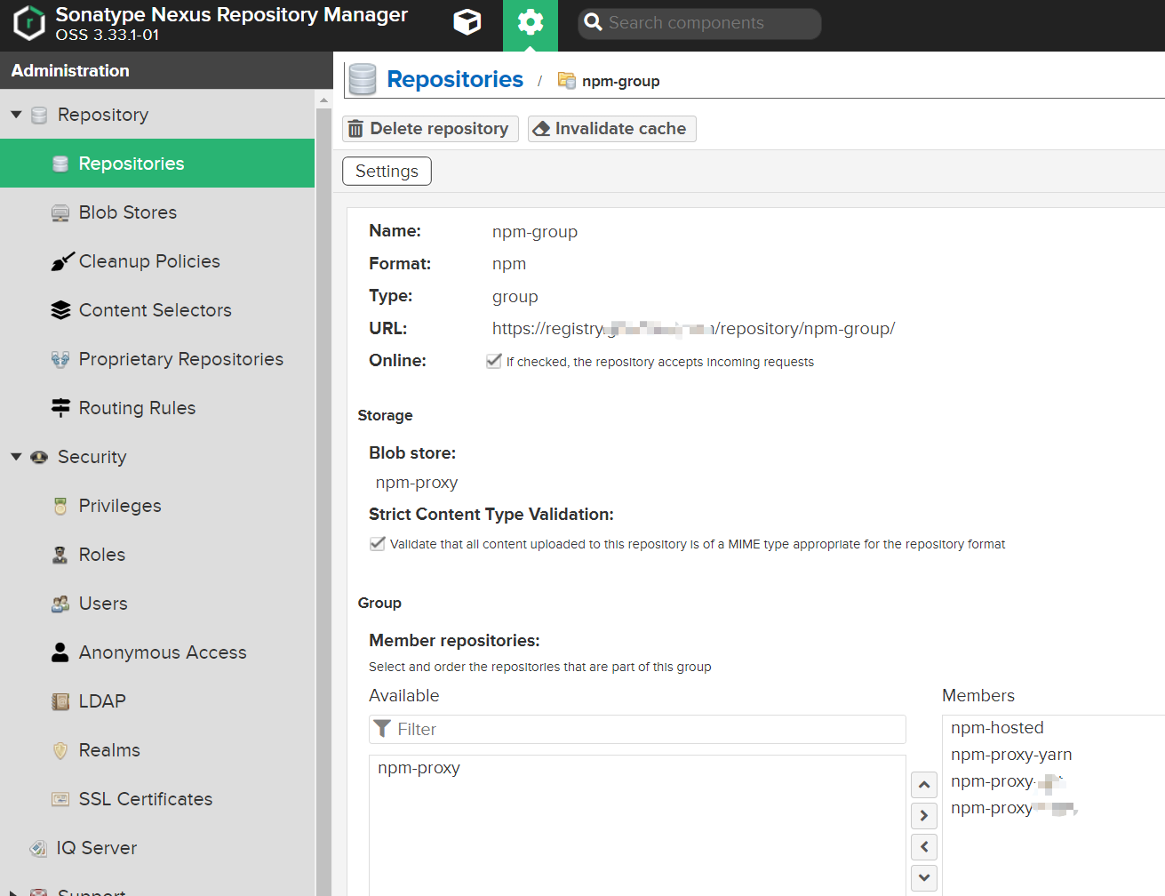Click the Content Selectors layers icon

coord(60,310)
